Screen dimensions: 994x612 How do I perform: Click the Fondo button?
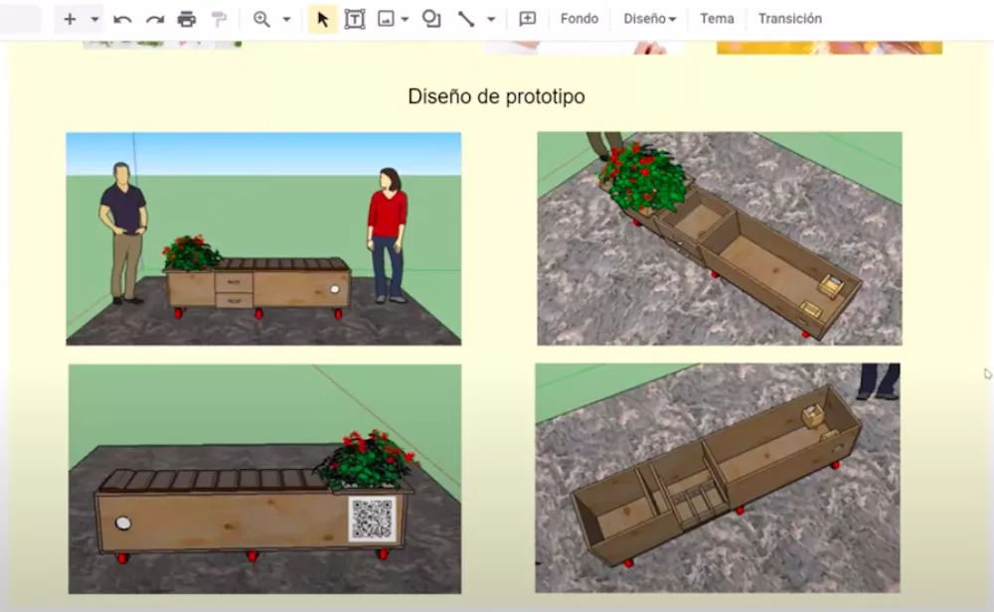580,19
